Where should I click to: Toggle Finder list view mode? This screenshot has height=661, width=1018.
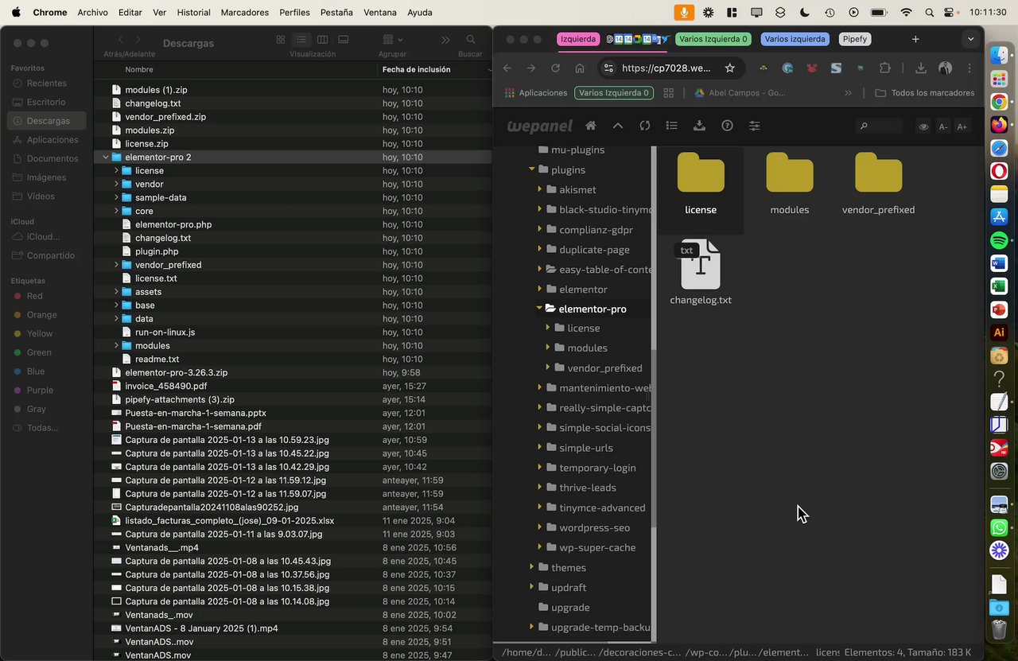click(301, 40)
